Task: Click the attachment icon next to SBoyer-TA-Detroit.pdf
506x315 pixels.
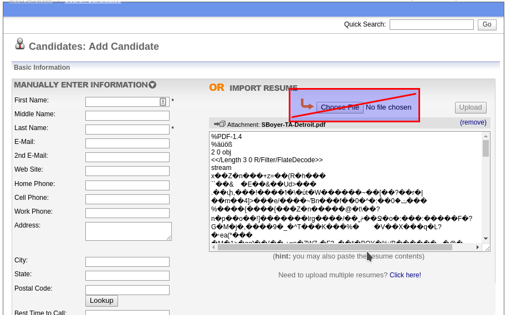Action: tap(220, 124)
